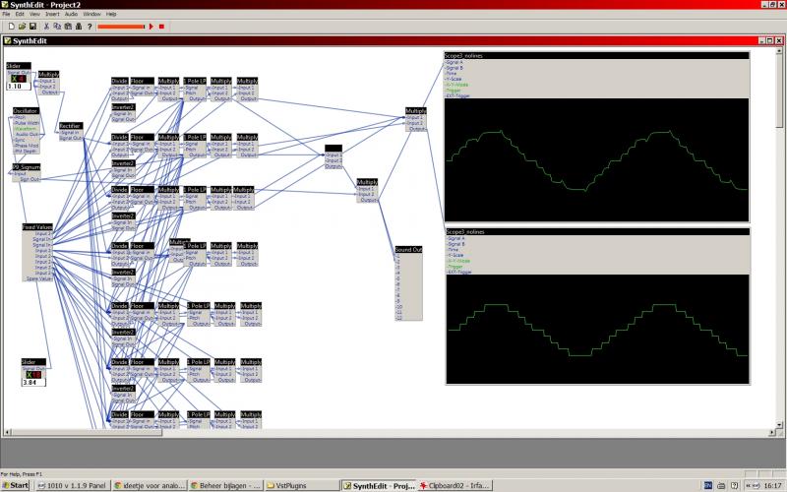
Task: Switch to the Clipboard02 IrfanView taskbar window
Action: click(455, 485)
